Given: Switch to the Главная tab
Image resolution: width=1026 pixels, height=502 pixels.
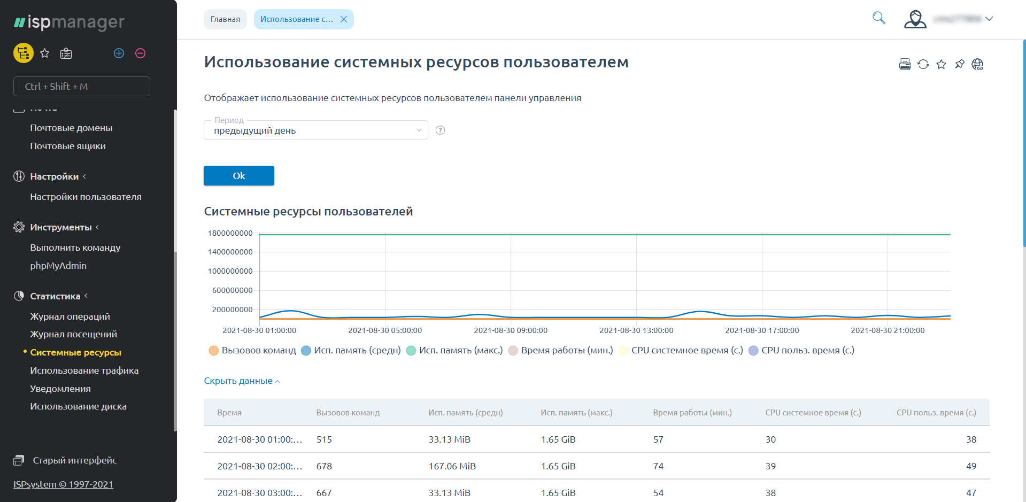Looking at the screenshot, I should pyautogui.click(x=225, y=19).
